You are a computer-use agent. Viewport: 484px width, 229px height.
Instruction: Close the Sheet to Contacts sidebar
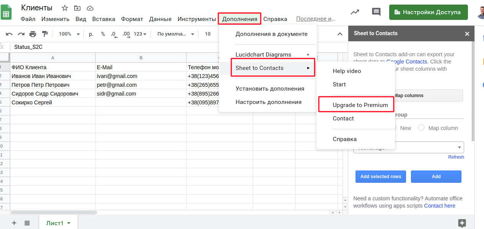tap(467, 34)
